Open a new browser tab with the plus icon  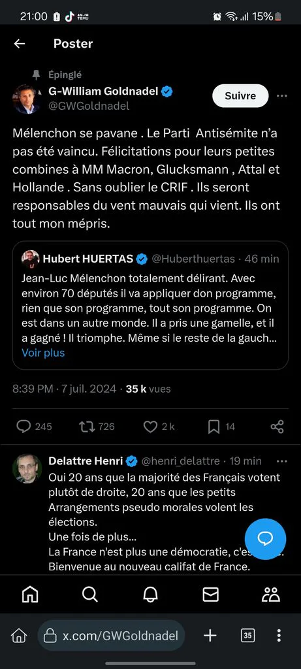coord(210,636)
